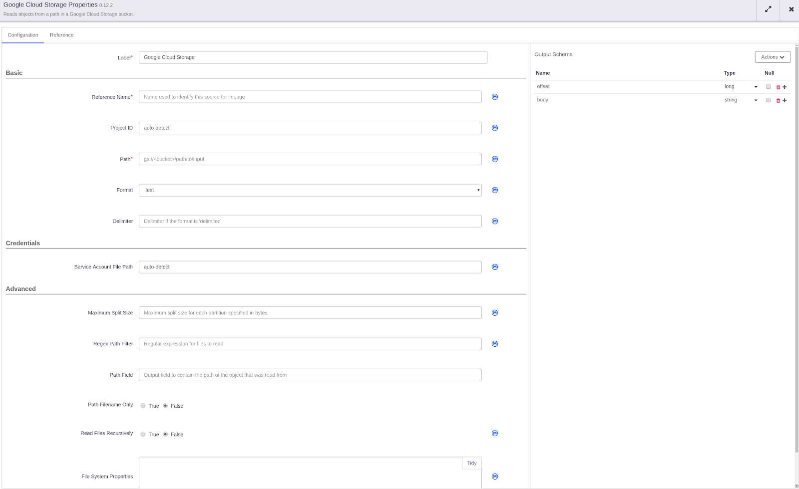
Task: Click macro icon beside Maximum Split Size
Action: [495, 313]
